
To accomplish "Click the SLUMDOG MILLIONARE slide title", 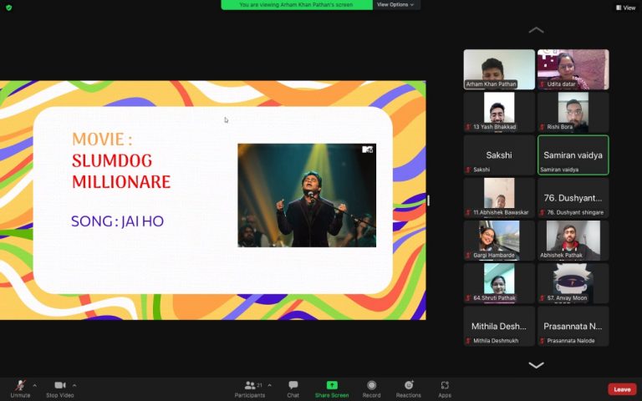I will 120,171.
